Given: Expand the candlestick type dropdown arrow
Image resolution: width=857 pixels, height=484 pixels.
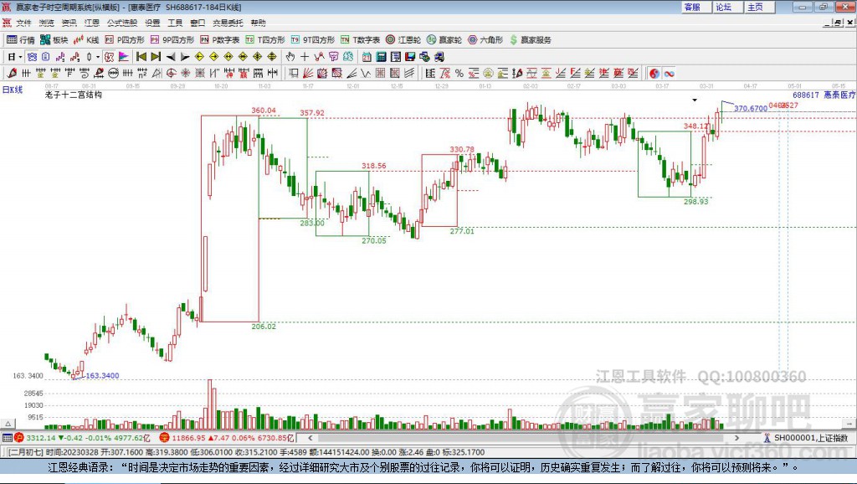Looking at the screenshot, I should pos(98,57).
